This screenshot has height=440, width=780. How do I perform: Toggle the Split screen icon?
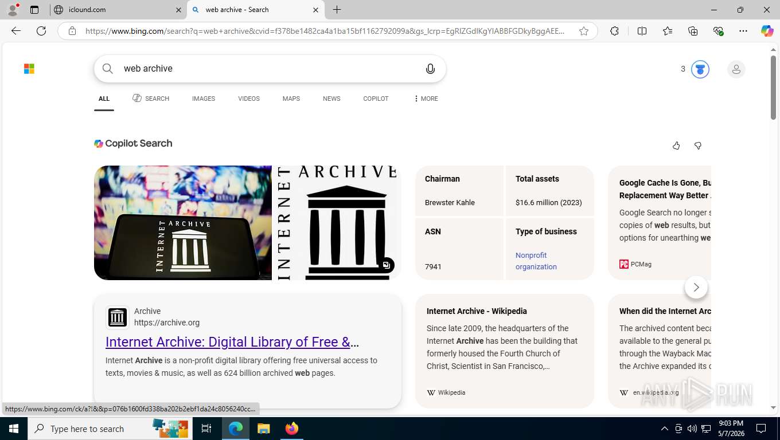pos(642,31)
